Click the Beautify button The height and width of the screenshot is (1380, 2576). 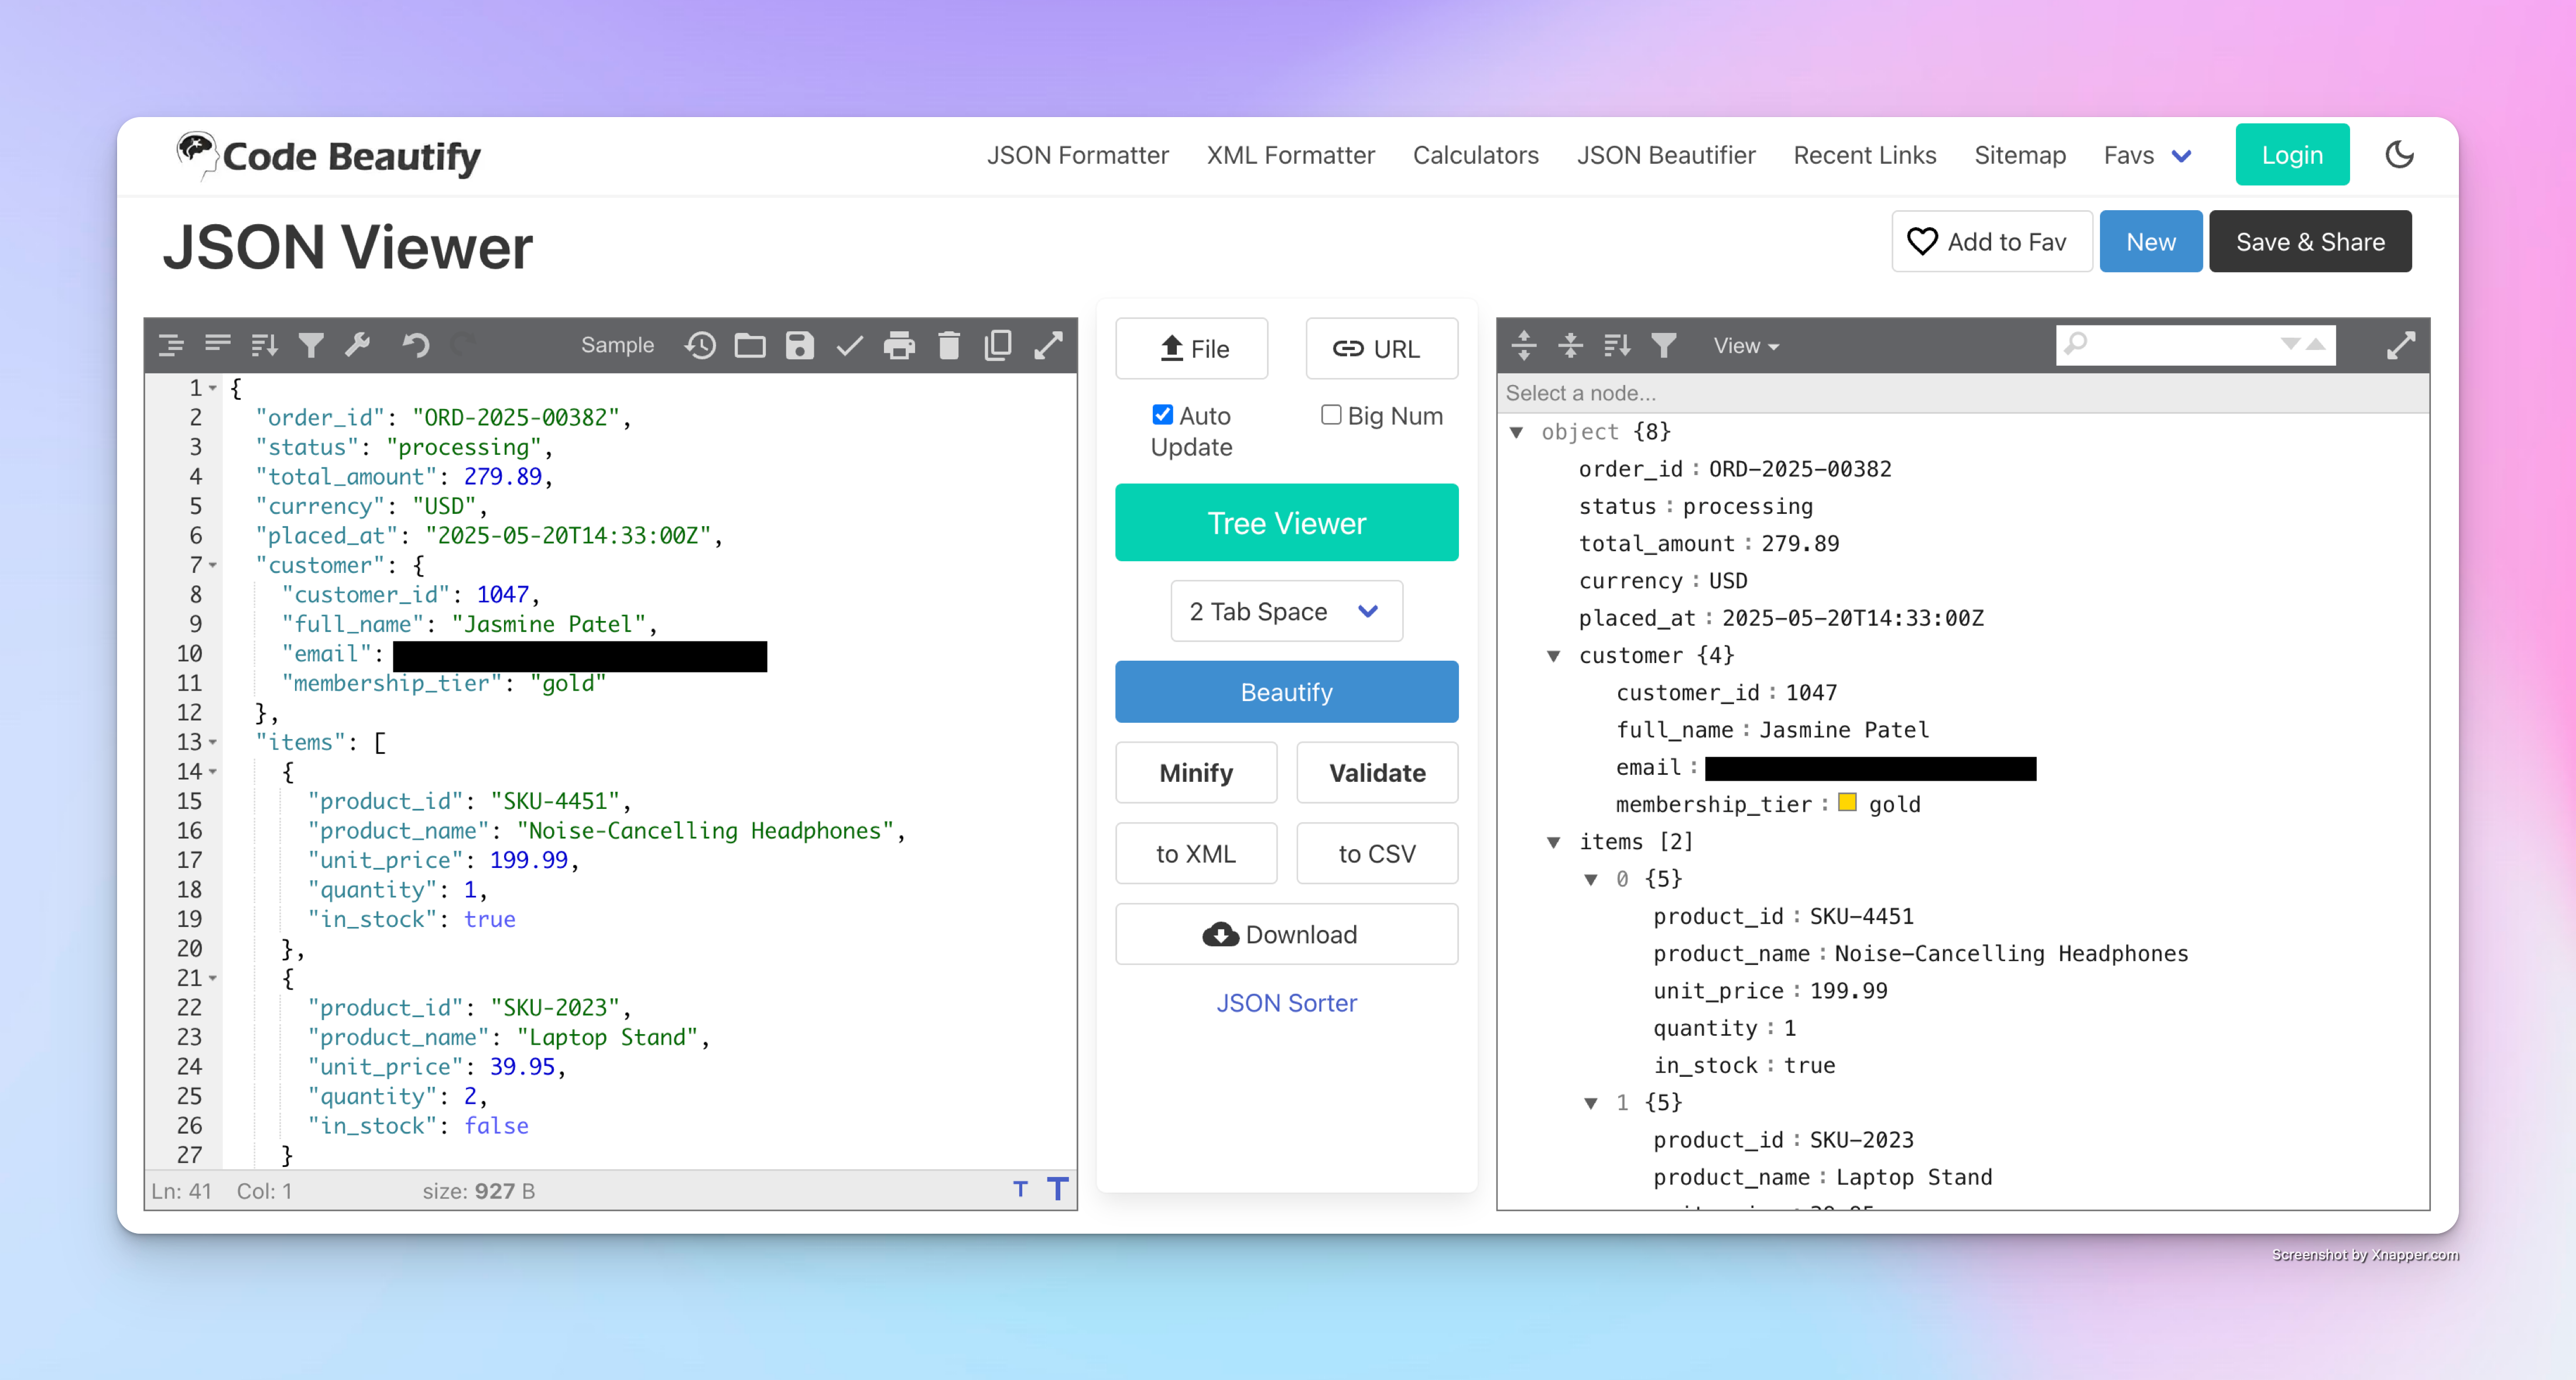[x=1286, y=692]
